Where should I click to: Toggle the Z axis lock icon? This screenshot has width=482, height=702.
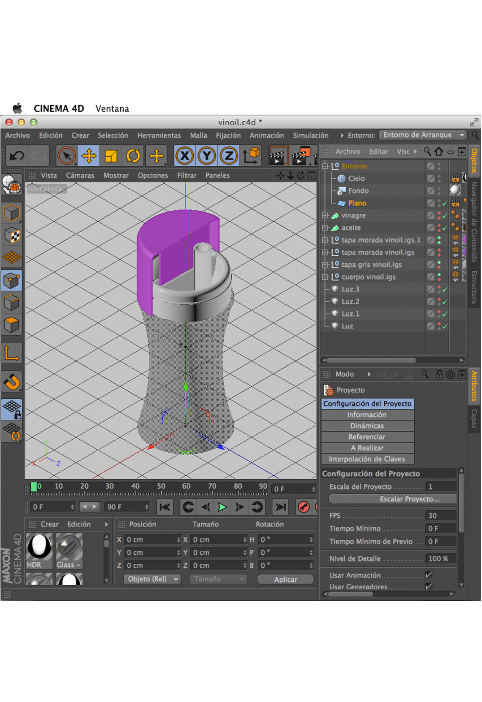(229, 156)
